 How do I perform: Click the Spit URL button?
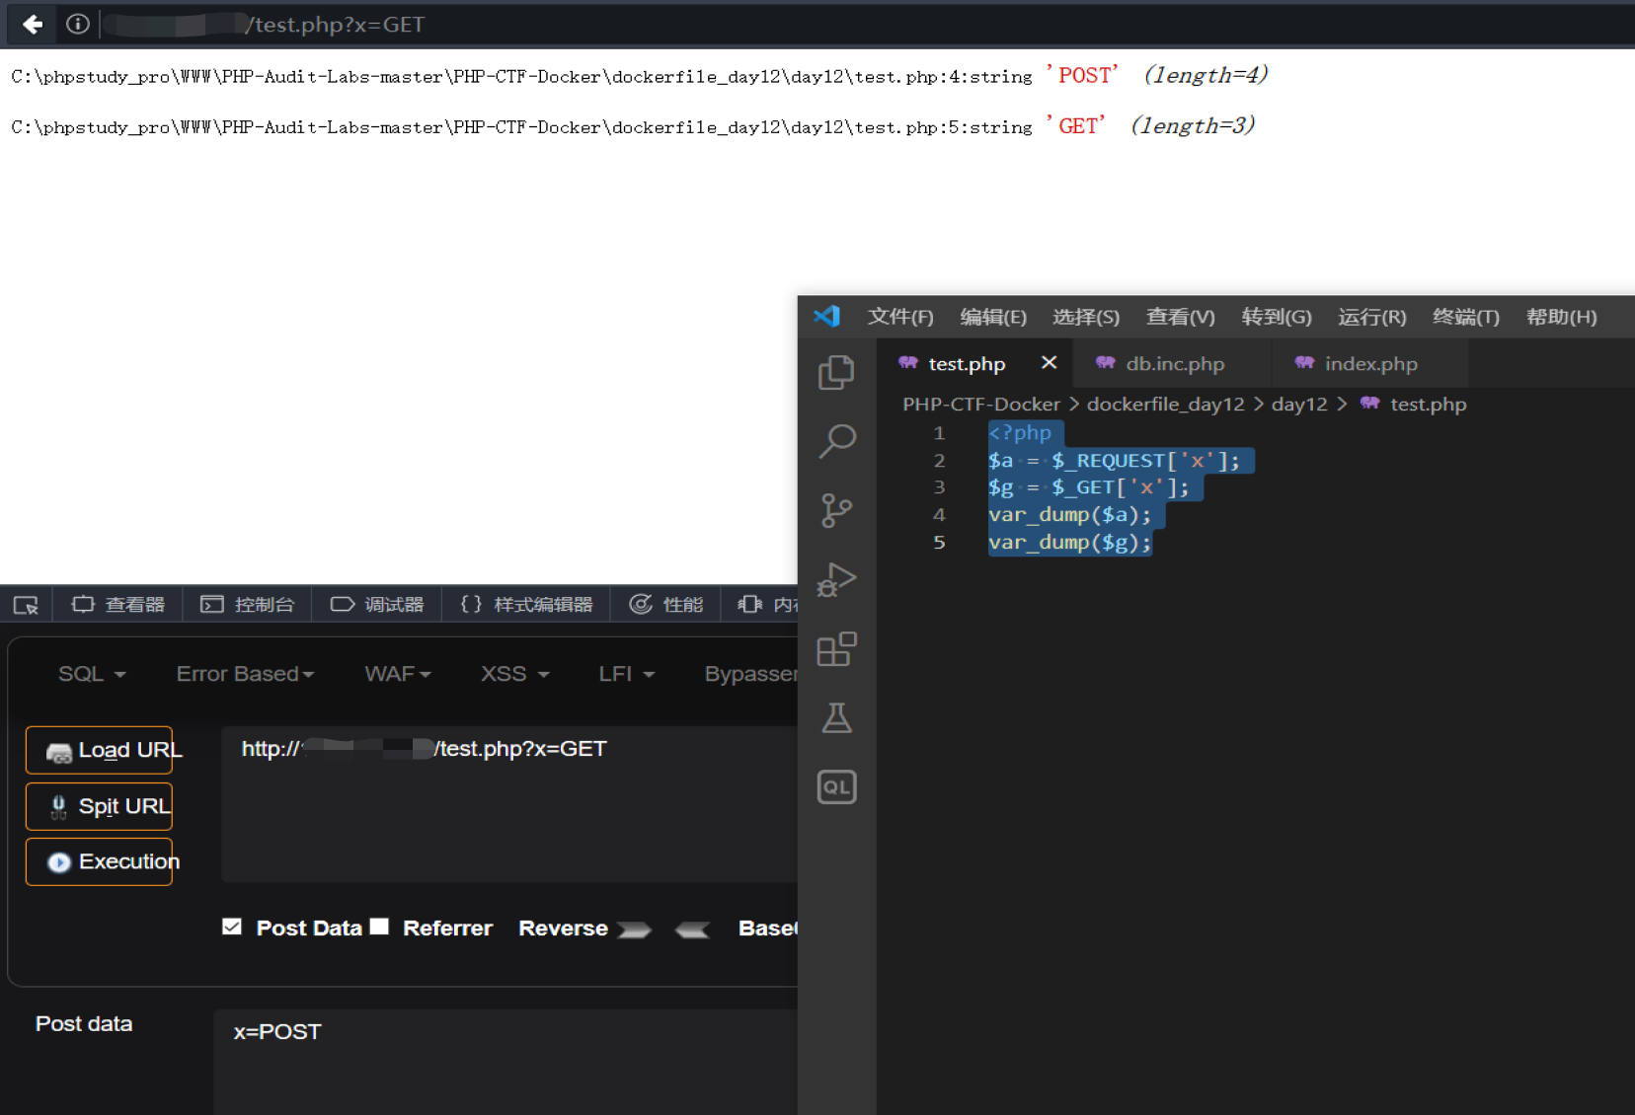(x=100, y=806)
